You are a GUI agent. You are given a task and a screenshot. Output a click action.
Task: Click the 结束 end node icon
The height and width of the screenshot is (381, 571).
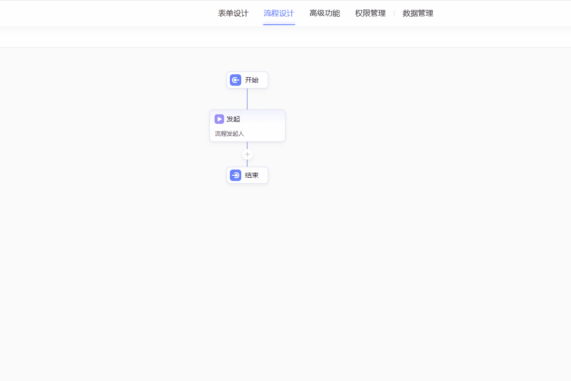(x=236, y=175)
